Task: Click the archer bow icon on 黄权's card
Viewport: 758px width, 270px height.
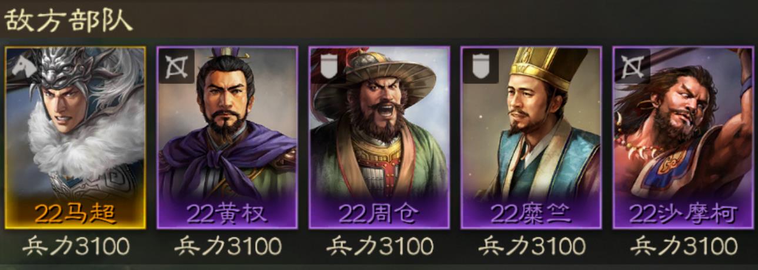Action: click(x=176, y=66)
